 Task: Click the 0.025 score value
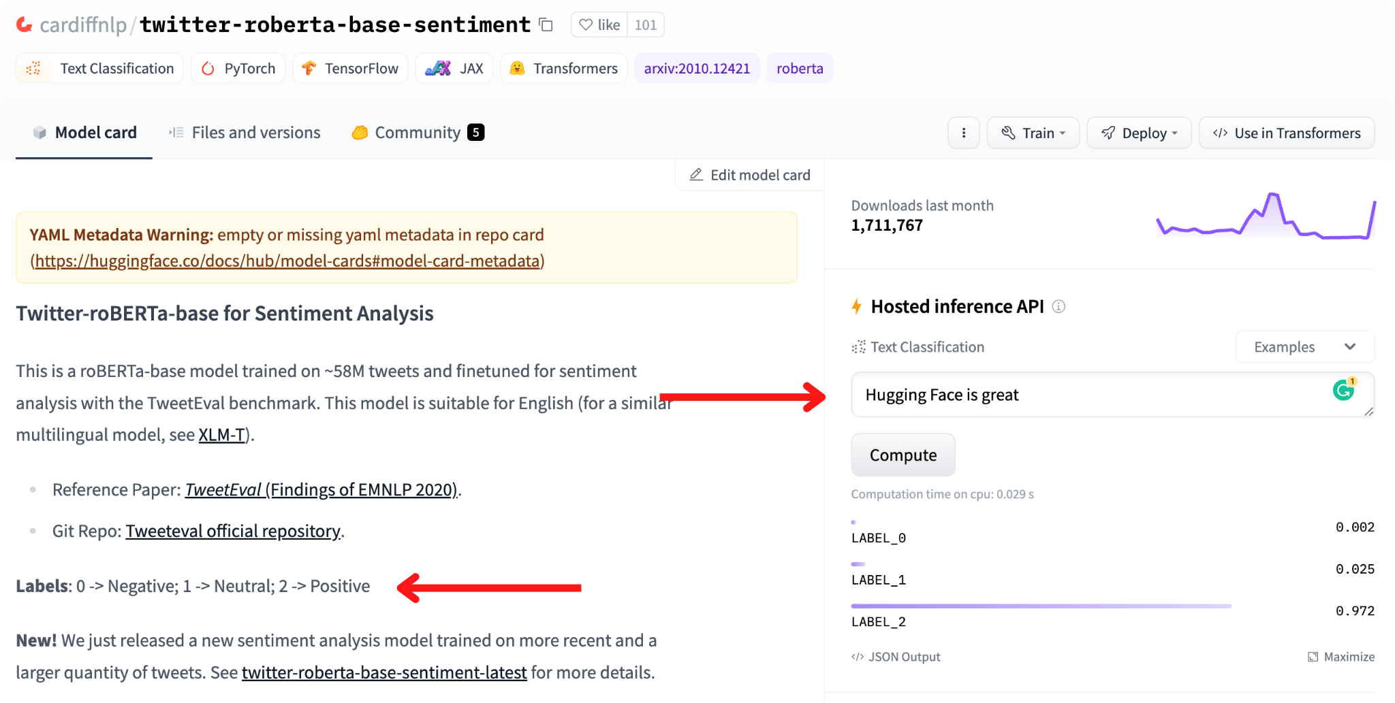[x=1355, y=569]
